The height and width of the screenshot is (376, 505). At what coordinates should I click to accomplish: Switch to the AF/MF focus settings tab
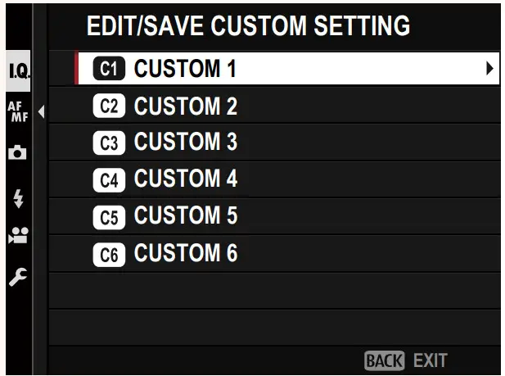click(17, 110)
